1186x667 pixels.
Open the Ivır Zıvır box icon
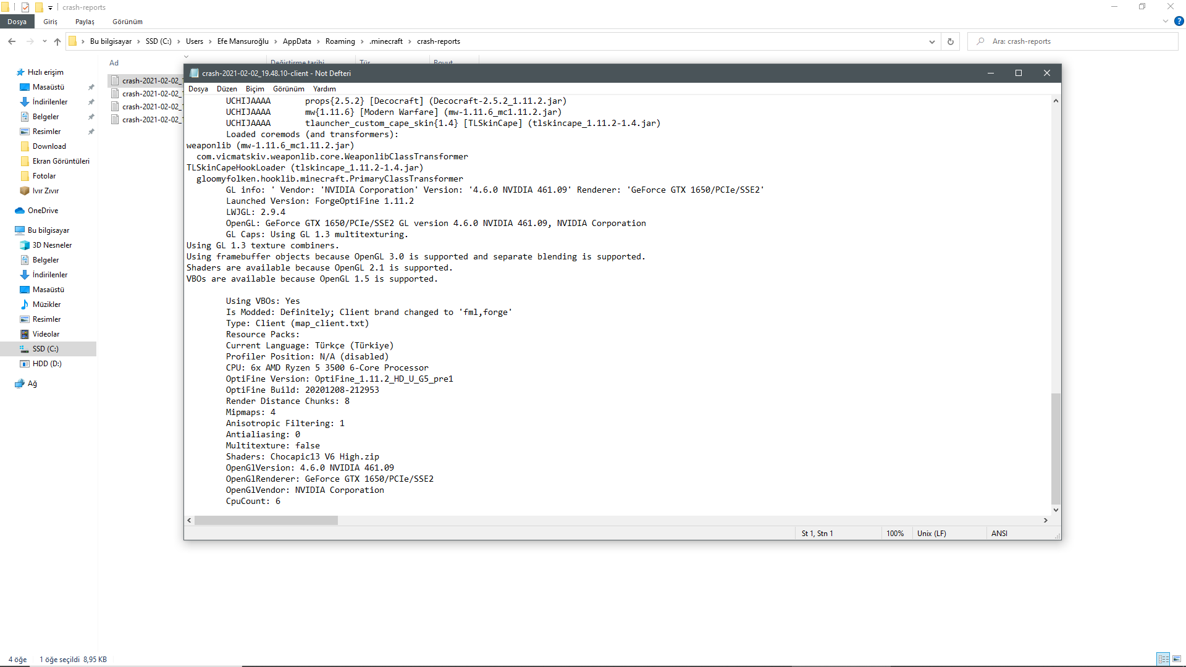click(x=25, y=191)
